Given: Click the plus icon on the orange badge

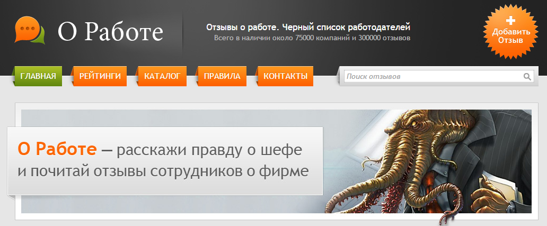Looking at the screenshot, I should pos(510,21).
